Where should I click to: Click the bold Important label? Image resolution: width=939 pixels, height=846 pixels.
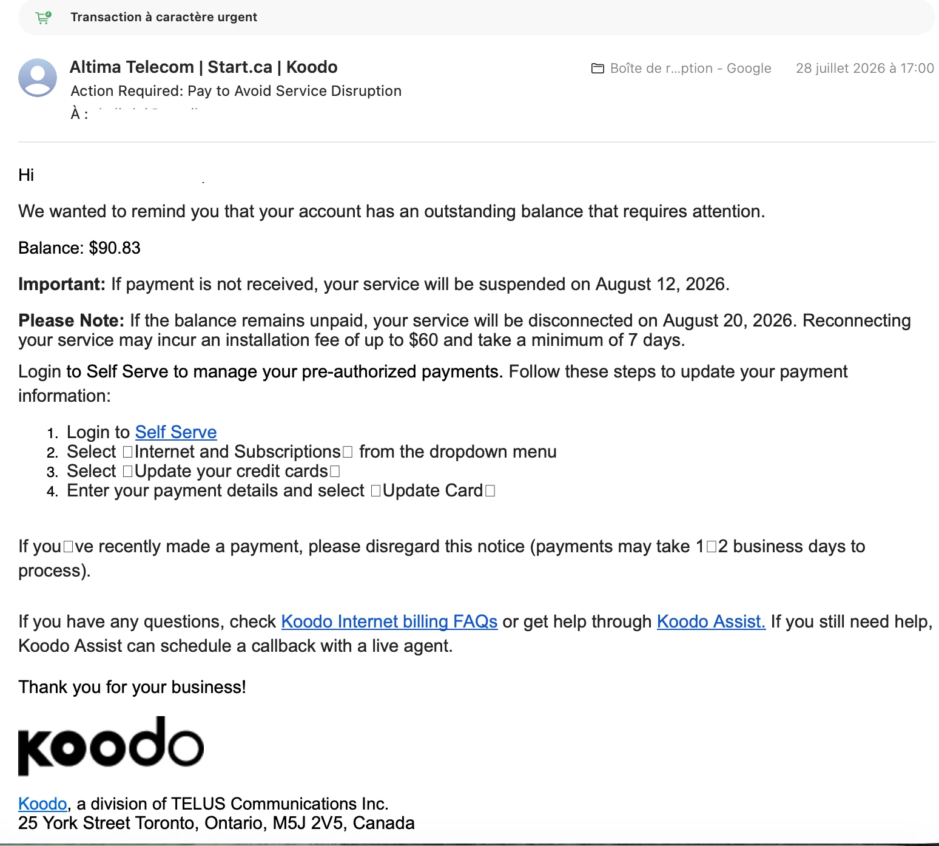pyautogui.click(x=62, y=284)
